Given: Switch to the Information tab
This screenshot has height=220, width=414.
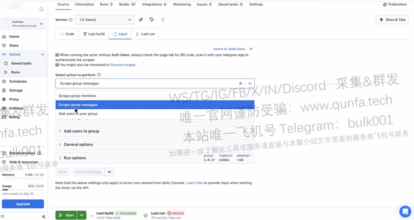Looking at the screenshot, I should tap(84, 4).
